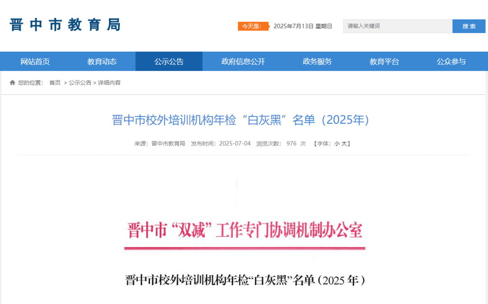The height and width of the screenshot is (304, 488).
Task: Open the 教育动态 navigation tab
Action: tap(102, 61)
